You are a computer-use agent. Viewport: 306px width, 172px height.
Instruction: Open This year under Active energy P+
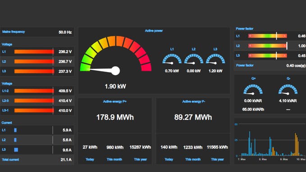tap(140, 159)
